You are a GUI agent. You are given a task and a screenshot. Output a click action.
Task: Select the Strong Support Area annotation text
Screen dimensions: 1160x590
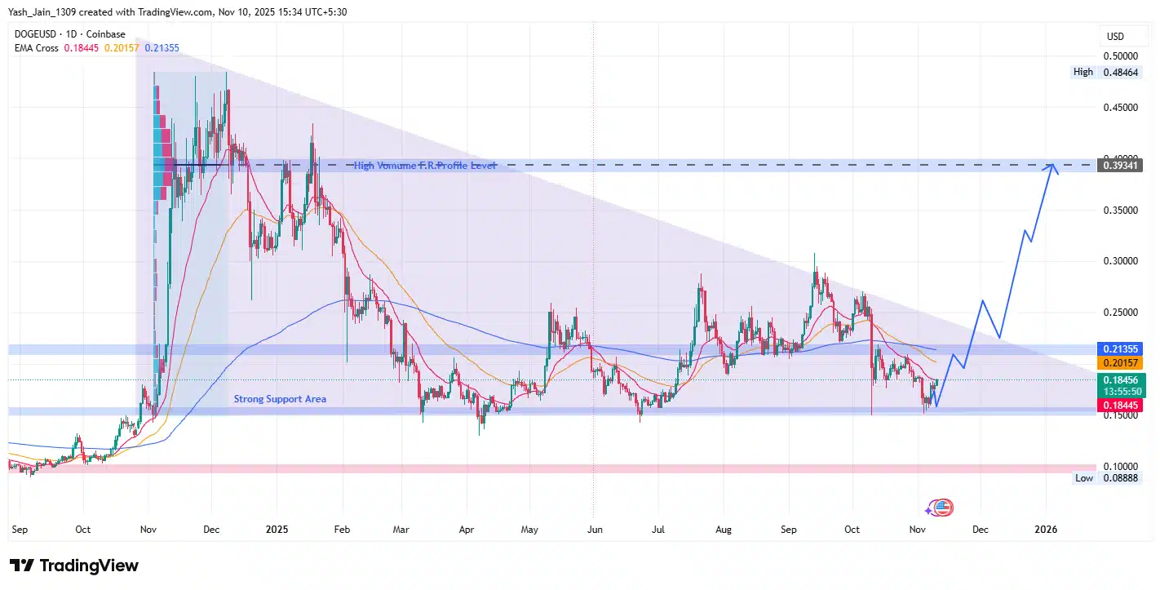pos(280,399)
